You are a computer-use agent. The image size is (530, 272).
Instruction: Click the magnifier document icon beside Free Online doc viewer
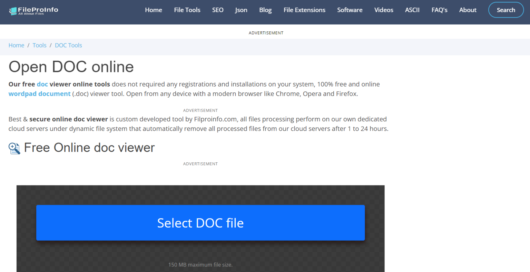(14, 148)
